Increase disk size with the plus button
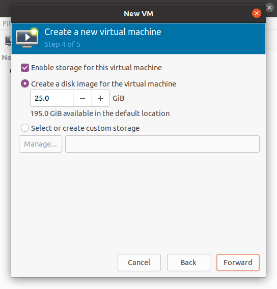The width and height of the screenshot is (277, 289). (100, 98)
